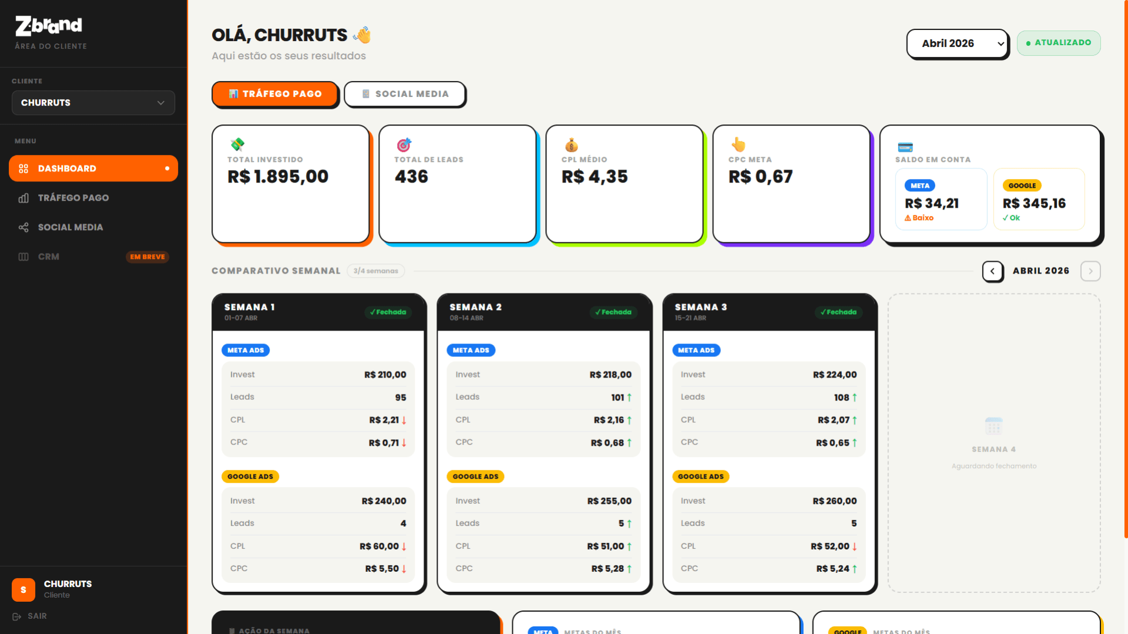Select the TRÁFEGO PAGO tab

click(275, 94)
